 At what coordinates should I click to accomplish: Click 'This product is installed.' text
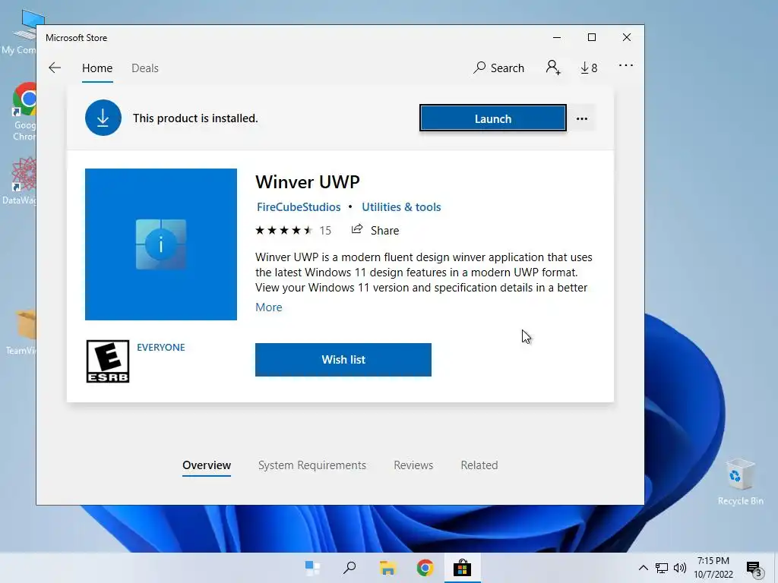point(195,118)
